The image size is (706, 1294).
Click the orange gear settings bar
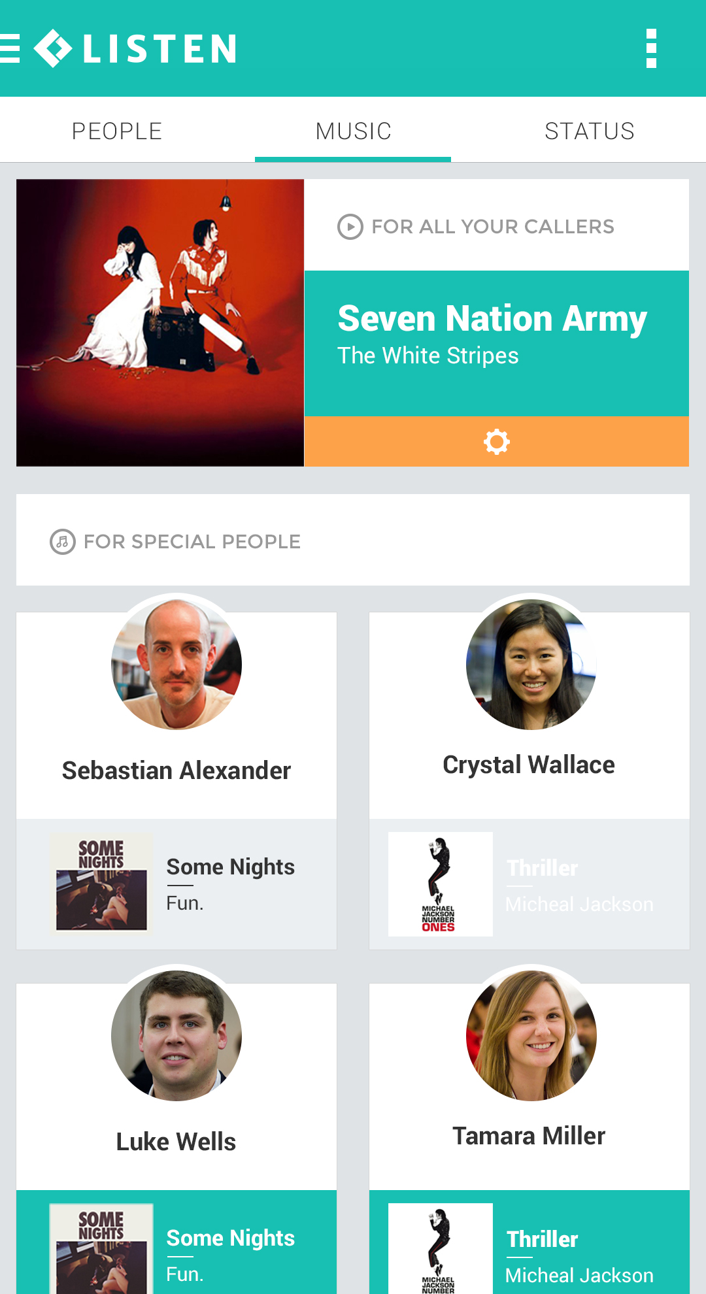497,442
